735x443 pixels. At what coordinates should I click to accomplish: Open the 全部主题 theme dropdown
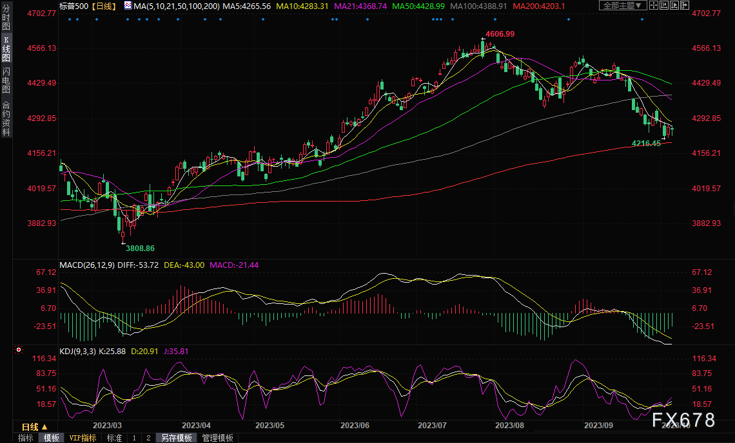[623, 5]
